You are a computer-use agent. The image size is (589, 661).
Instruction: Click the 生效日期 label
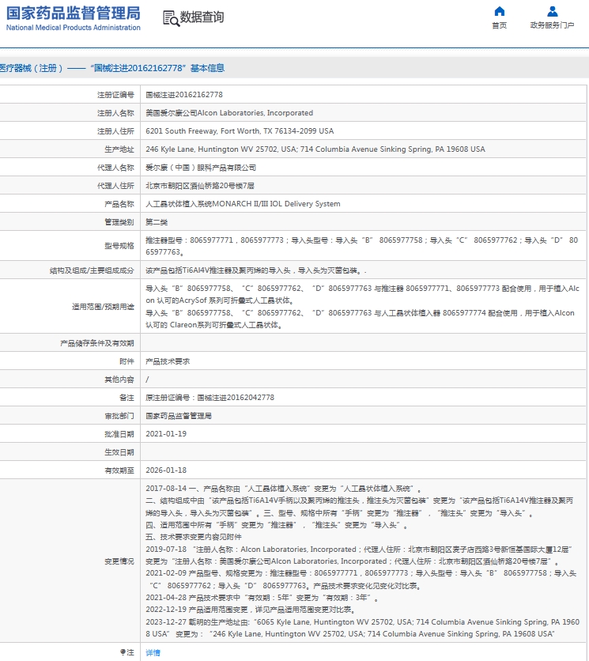(119, 452)
